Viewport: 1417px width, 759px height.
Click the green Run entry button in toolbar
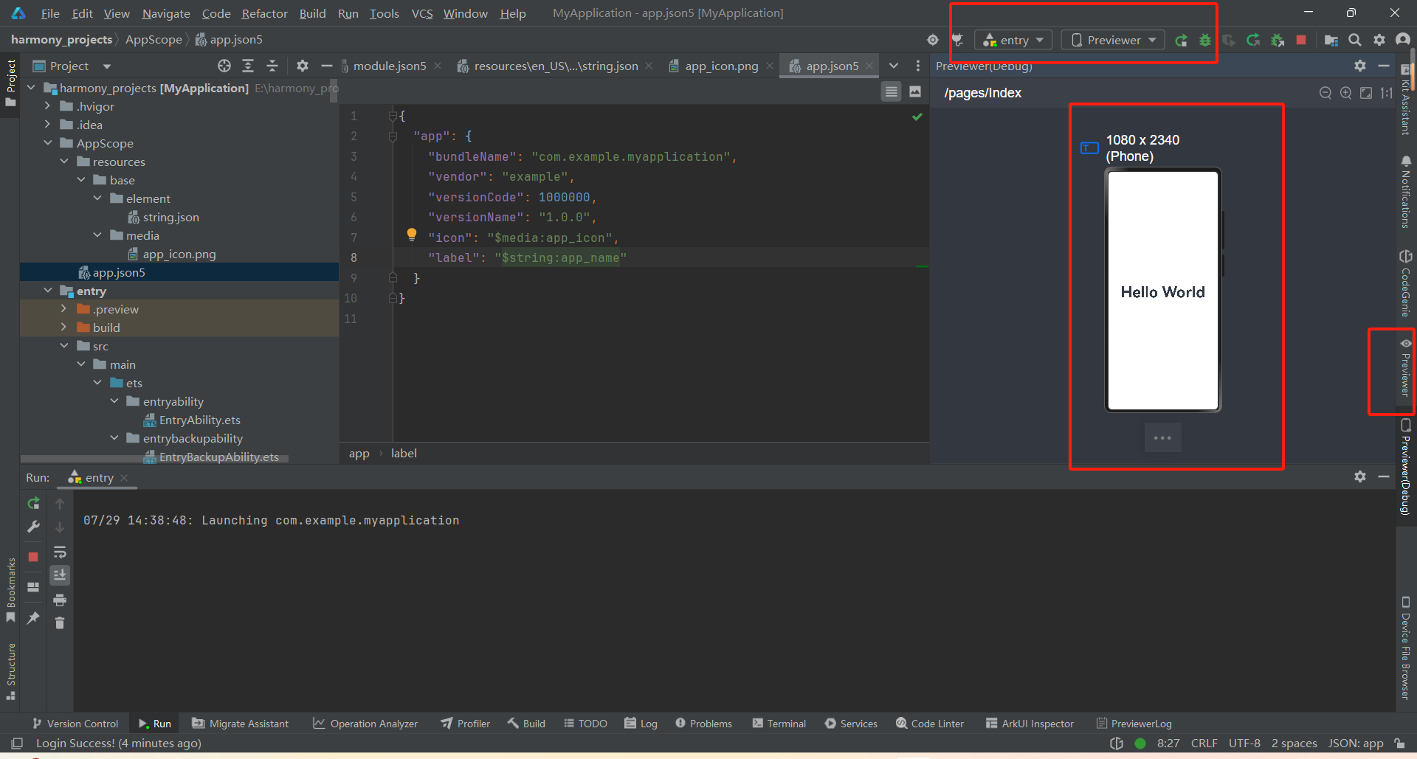click(x=1181, y=41)
